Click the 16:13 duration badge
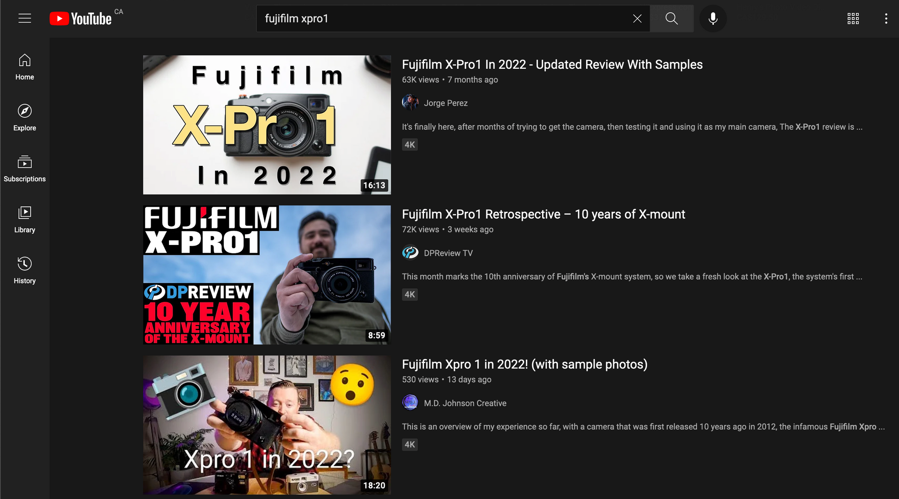 click(x=374, y=185)
